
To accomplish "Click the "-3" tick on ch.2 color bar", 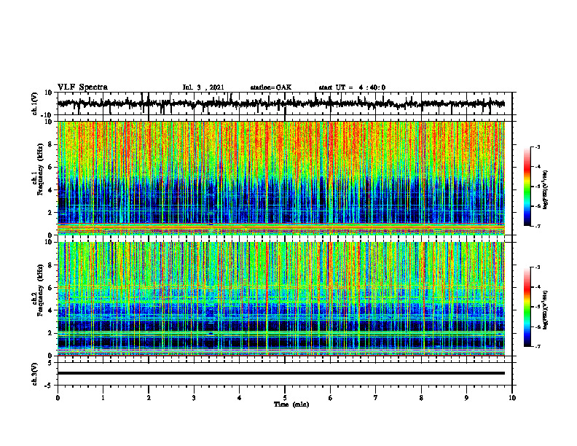I will point(537,267).
